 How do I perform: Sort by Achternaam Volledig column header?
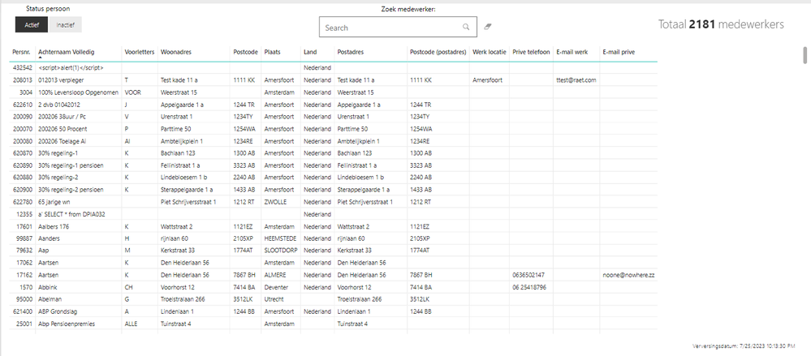(x=67, y=52)
